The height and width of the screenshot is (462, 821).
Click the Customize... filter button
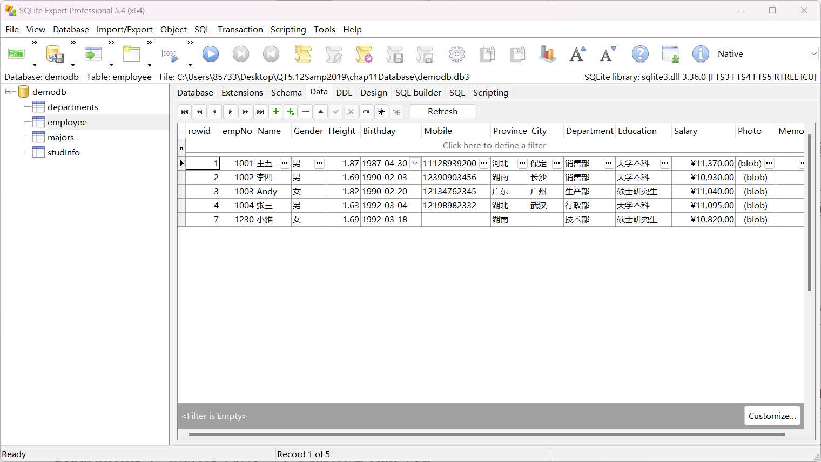772,416
